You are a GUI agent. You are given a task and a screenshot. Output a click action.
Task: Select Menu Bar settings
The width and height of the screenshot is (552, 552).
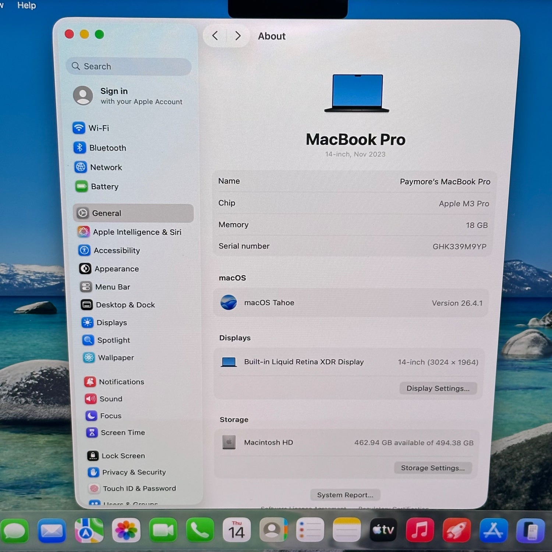(x=105, y=287)
